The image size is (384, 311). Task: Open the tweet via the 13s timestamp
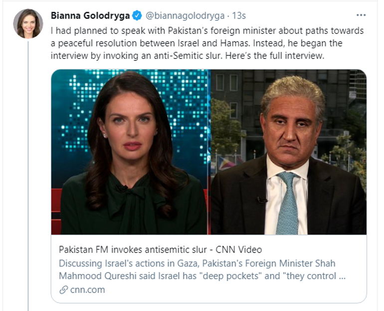[x=237, y=16]
